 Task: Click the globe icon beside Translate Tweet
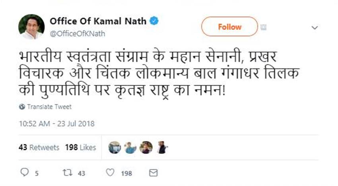(x=21, y=107)
